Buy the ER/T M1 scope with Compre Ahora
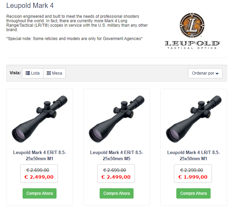The image size is (251, 216). (x=39, y=193)
